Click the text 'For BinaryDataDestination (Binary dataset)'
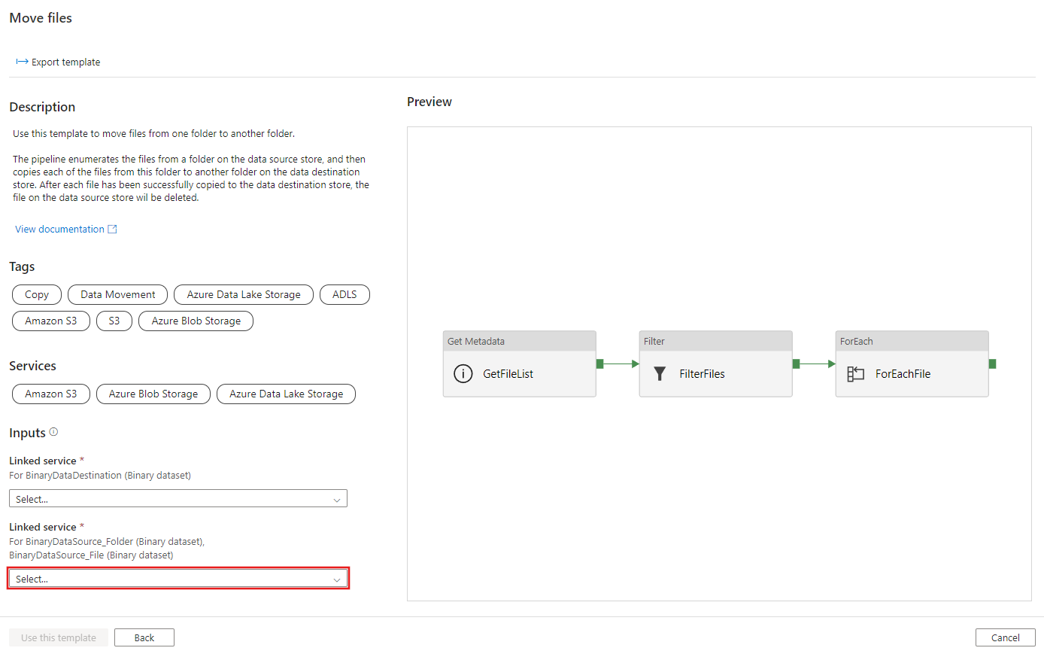Screen dimensions: 1044x654 coord(100,476)
